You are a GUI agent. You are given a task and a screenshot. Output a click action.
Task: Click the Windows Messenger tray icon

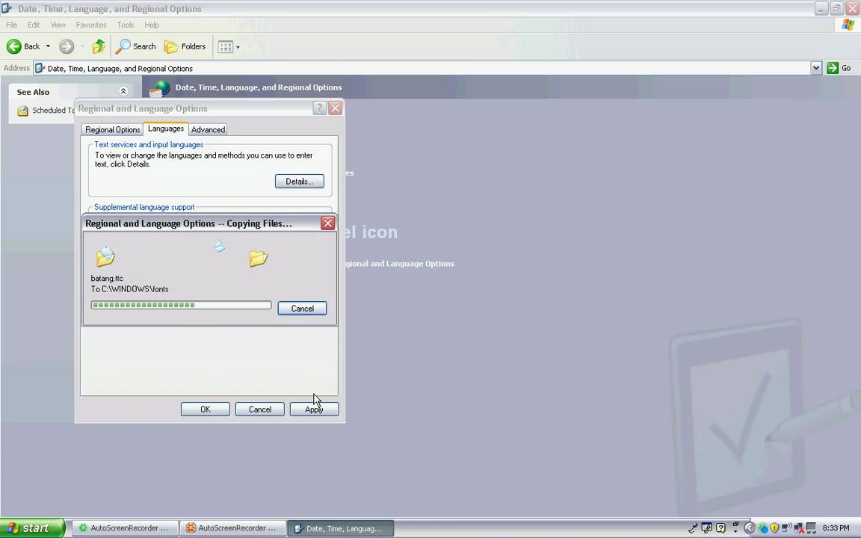click(x=763, y=528)
